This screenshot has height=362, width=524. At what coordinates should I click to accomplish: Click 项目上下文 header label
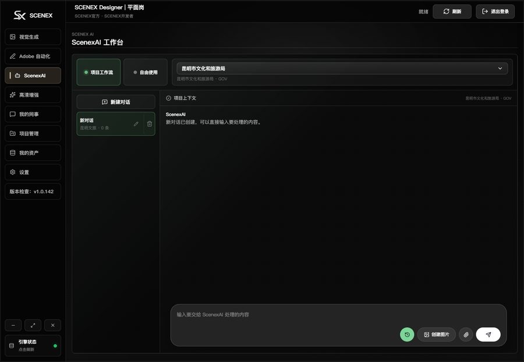point(185,98)
